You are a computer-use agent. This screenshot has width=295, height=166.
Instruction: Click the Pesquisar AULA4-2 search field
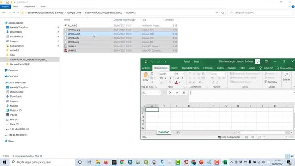tap(260, 12)
